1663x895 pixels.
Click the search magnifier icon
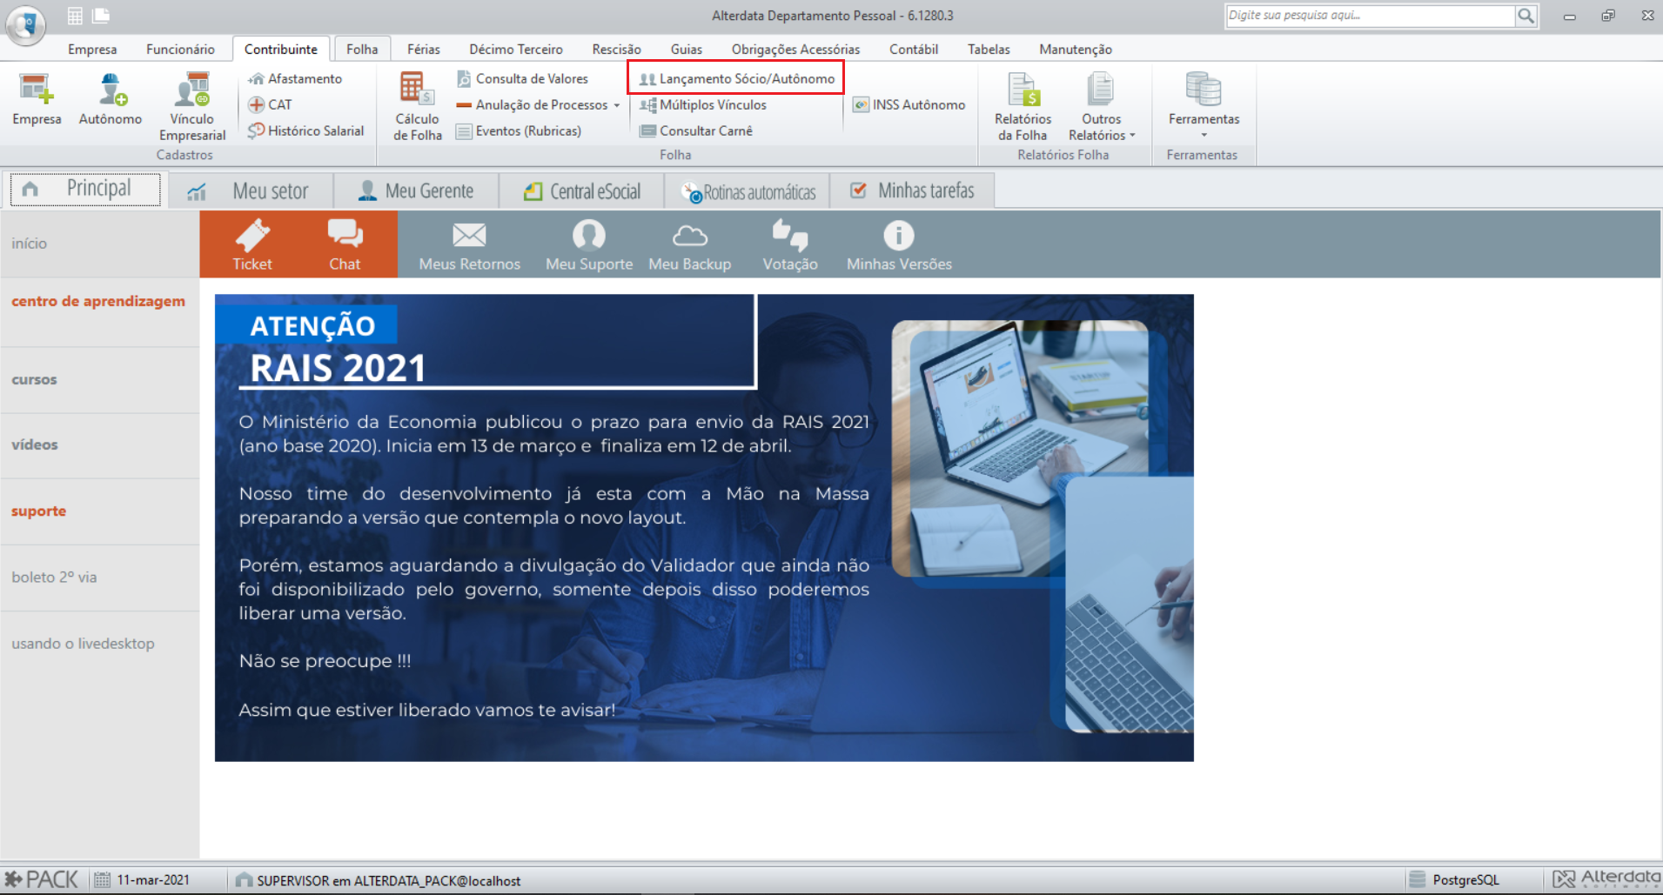click(x=1526, y=15)
